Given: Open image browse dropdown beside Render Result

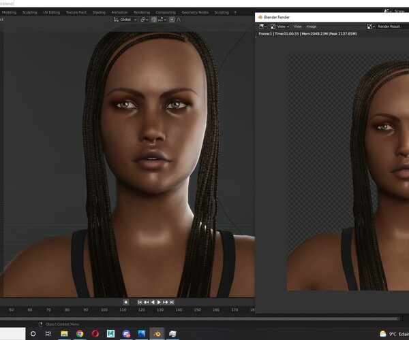Looking at the screenshot, I should [371, 27].
